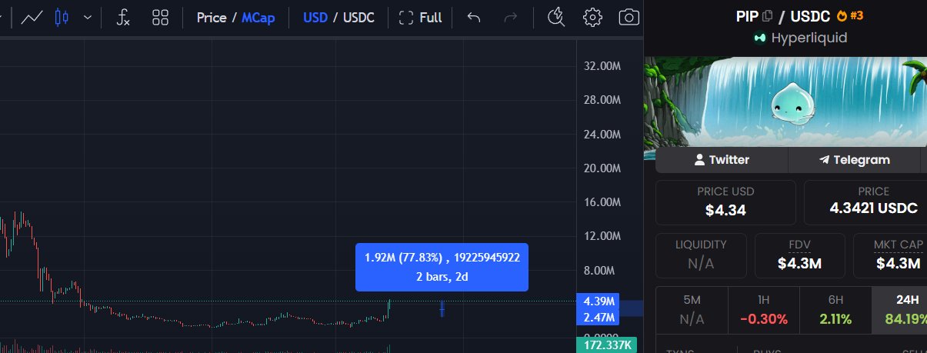Viewport: 927px width, 353px height.
Task: Click the trending fire #3 badge
Action: pos(849,15)
